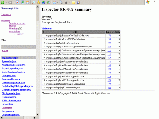Open the Favorites star icon
Screen dimensions: 159x119
[x=38, y=2]
